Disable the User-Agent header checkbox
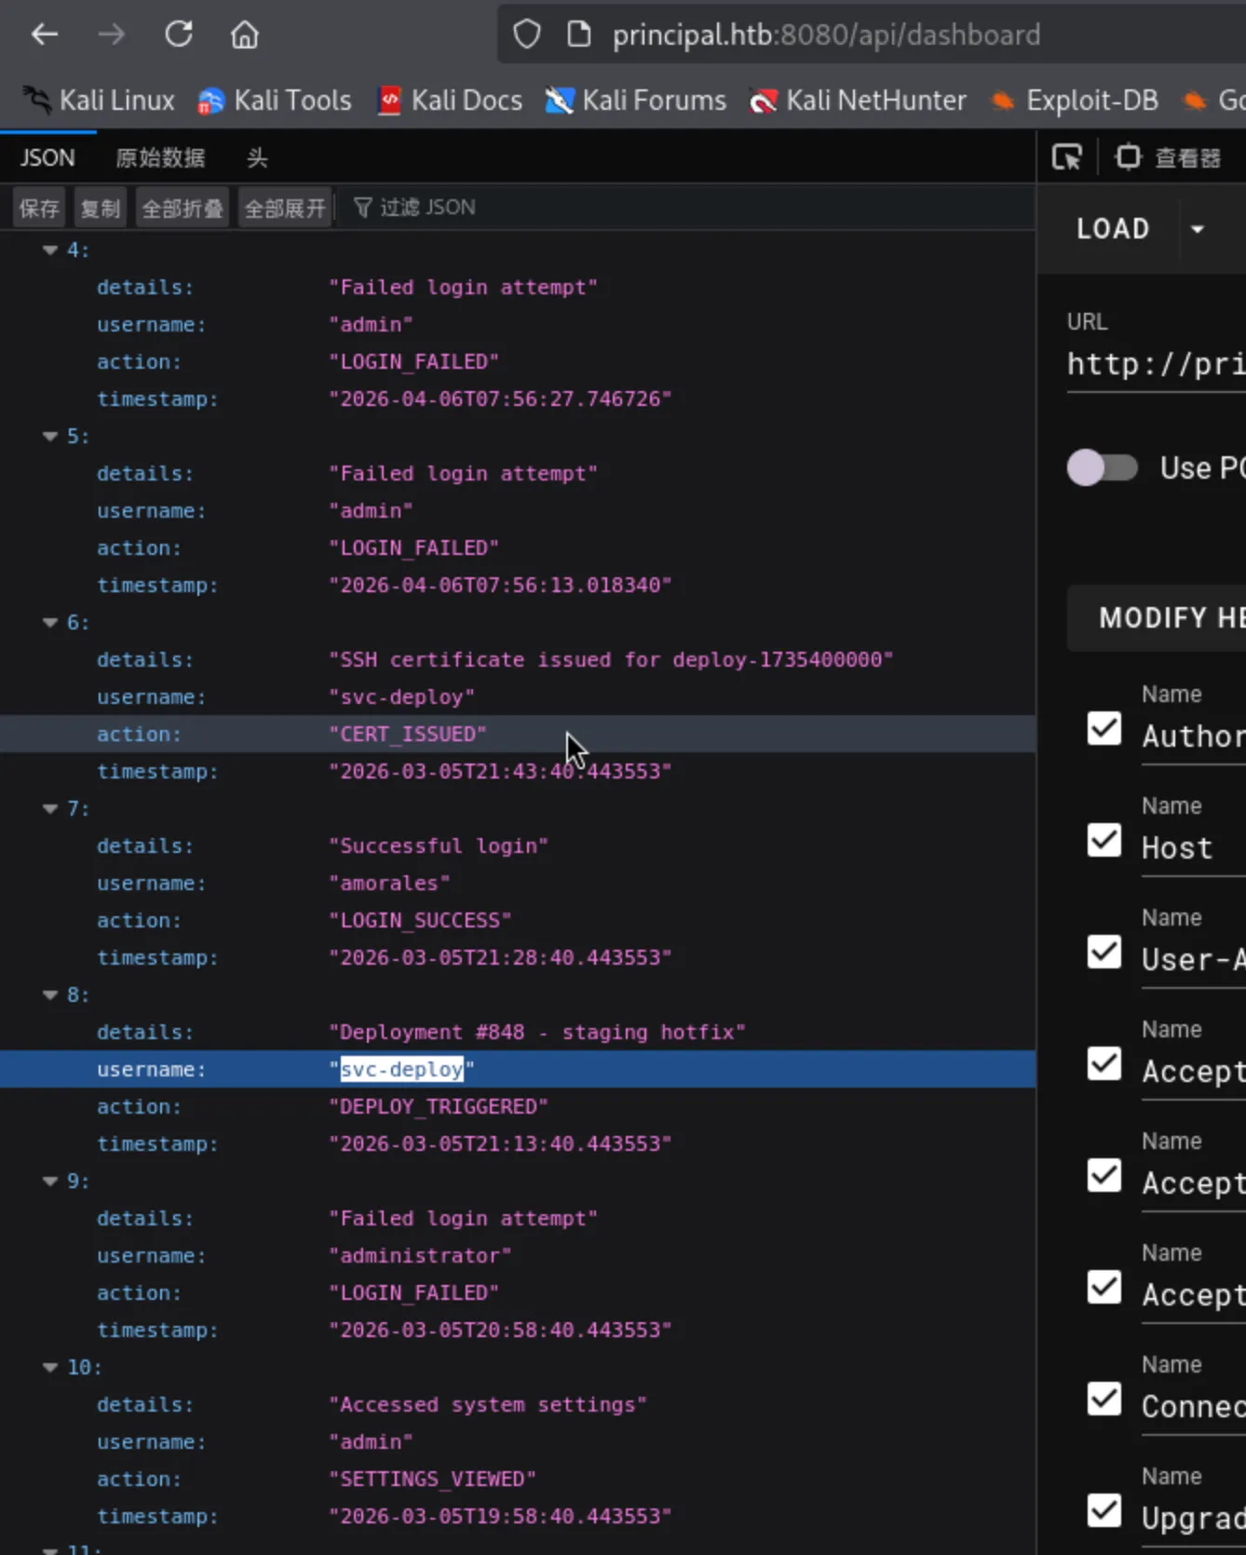The height and width of the screenshot is (1555, 1246). click(1104, 952)
